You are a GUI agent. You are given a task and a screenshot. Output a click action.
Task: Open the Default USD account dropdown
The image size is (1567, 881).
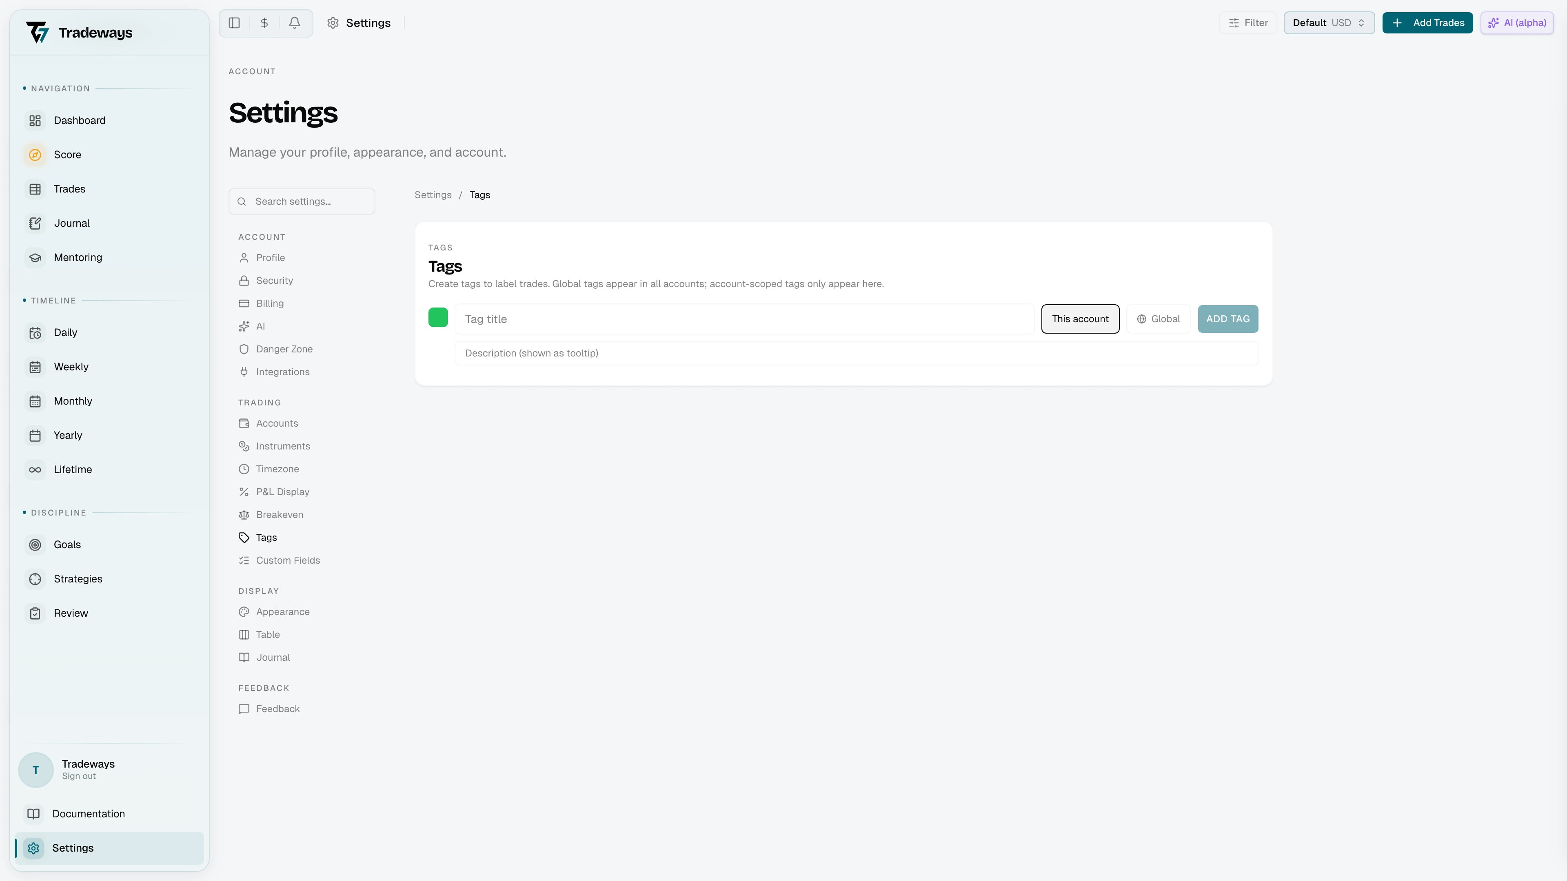(1329, 23)
